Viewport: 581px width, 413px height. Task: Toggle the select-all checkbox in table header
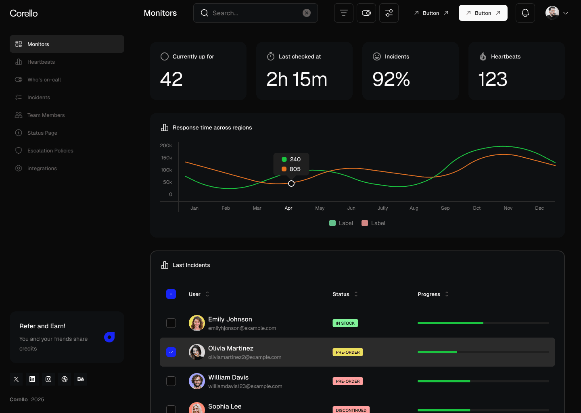(171, 294)
